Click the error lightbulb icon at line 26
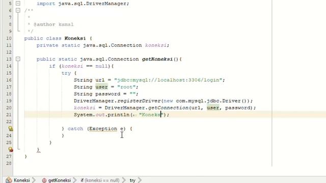326x183 pixels. point(11,149)
